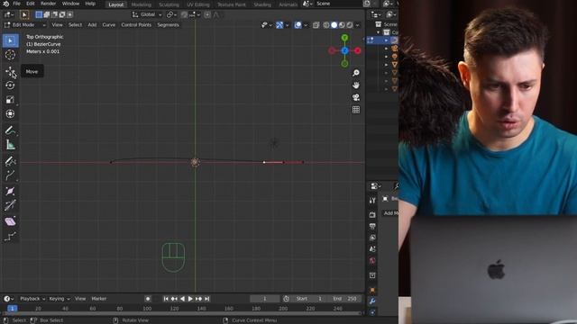Open the Render menu

48,4
